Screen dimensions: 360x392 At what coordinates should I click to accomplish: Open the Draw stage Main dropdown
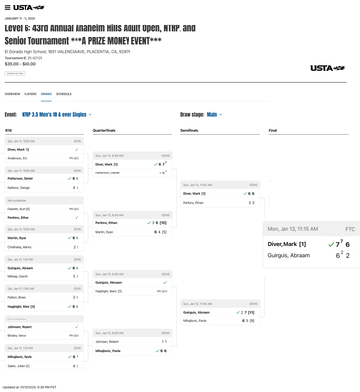[x=214, y=114]
